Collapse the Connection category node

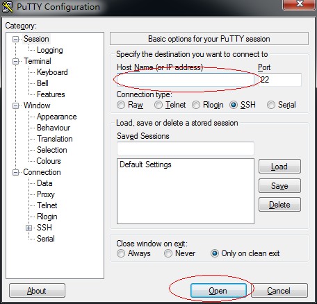pyautogui.click(x=15, y=172)
